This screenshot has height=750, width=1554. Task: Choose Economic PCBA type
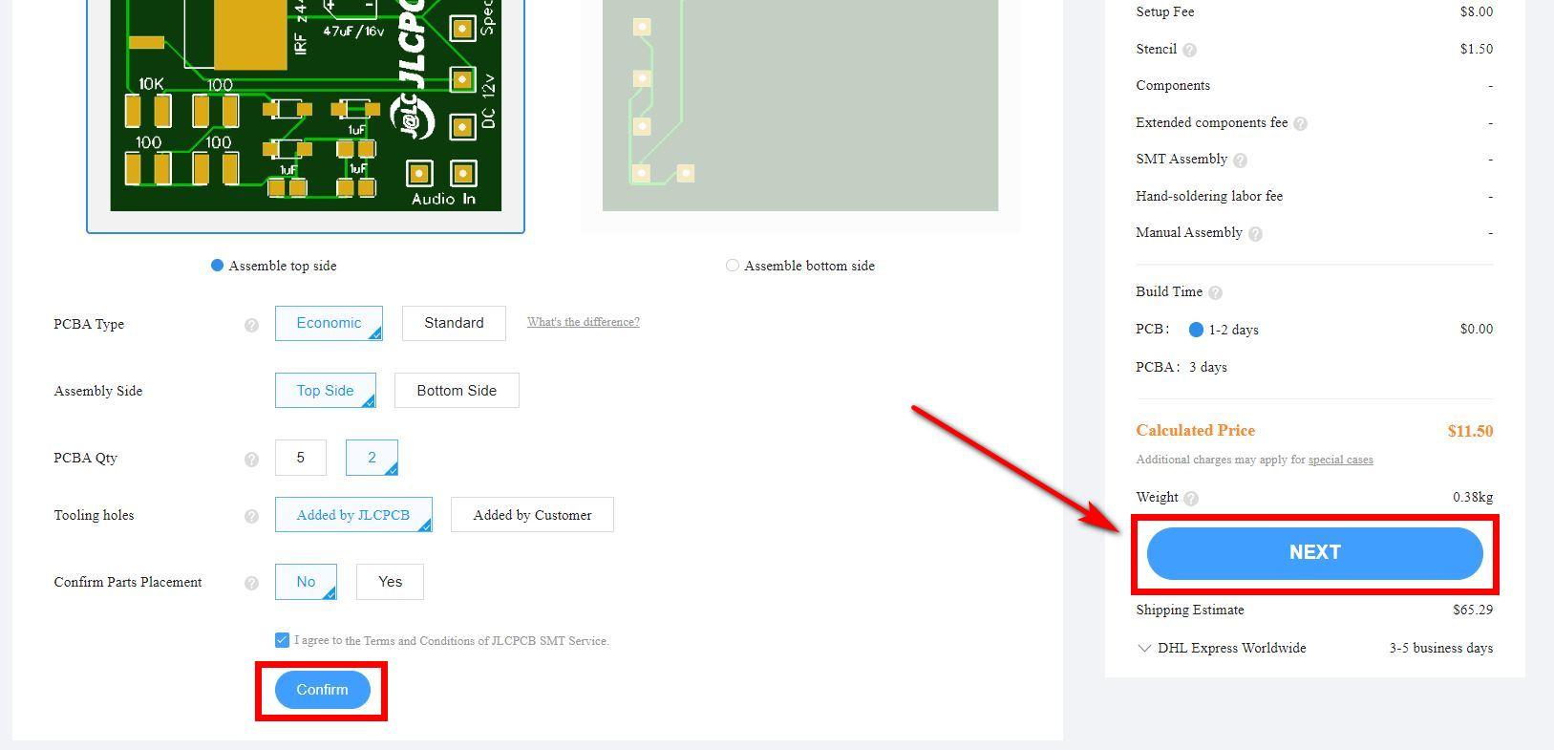[x=329, y=323]
